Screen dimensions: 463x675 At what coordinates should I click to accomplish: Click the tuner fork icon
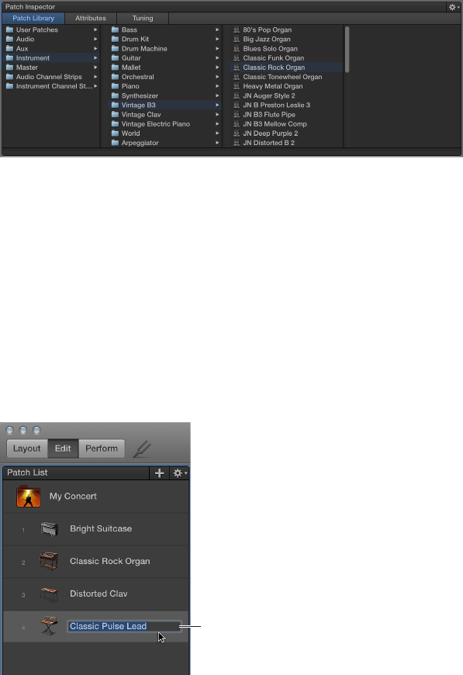pyautogui.click(x=142, y=449)
